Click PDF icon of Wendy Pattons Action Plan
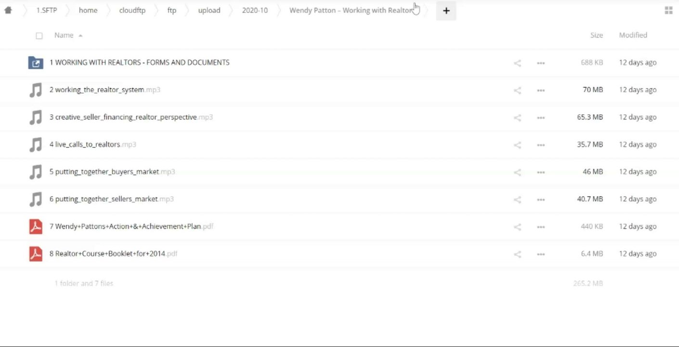 click(x=36, y=227)
